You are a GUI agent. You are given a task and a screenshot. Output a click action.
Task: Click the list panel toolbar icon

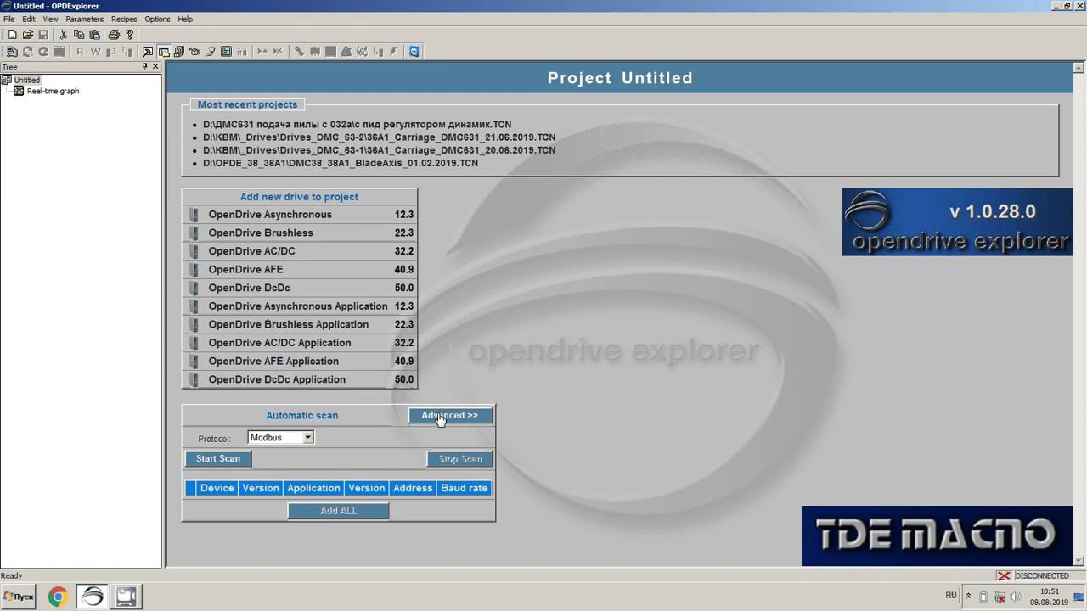coord(226,52)
